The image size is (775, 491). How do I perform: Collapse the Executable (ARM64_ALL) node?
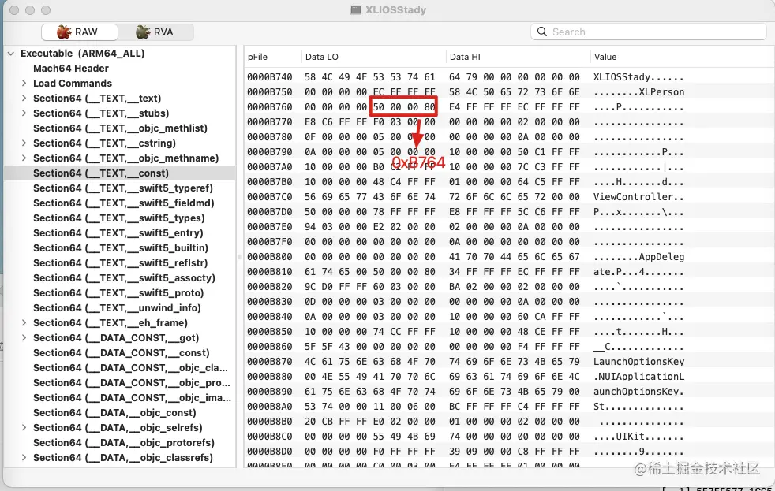(x=11, y=54)
